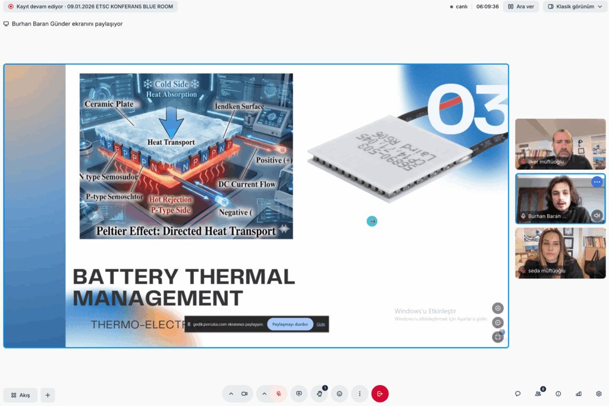
Task: Click the Paylaşmayı durdur button
Action: click(x=290, y=324)
